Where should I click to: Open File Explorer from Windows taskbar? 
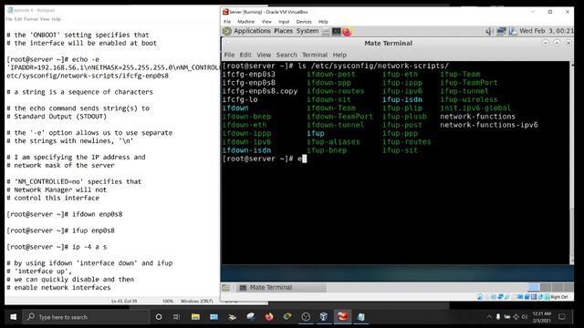click(195, 317)
